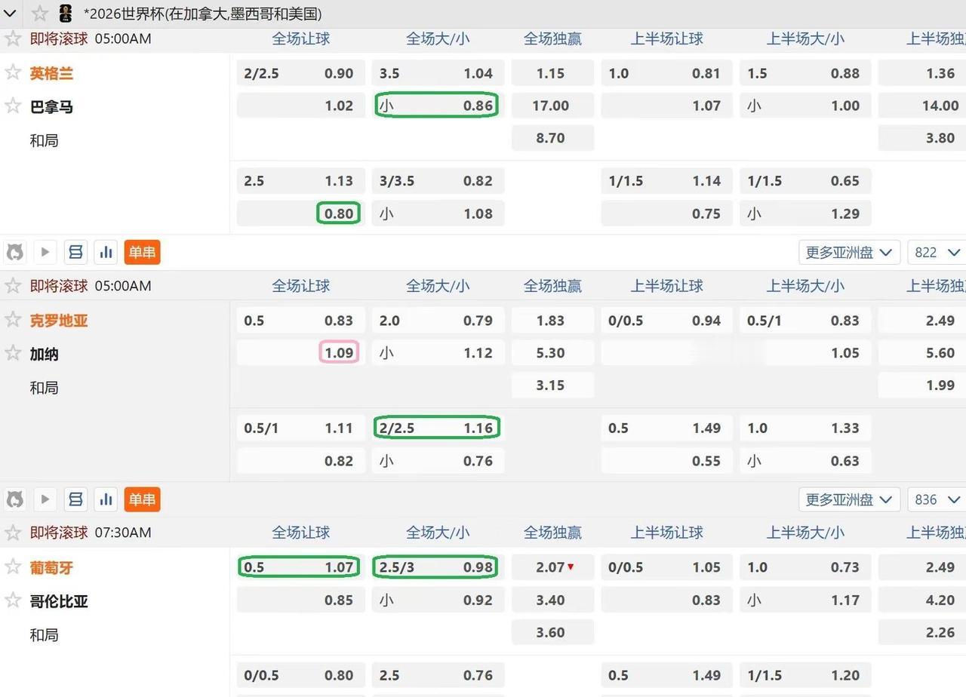Toggle favorite star next to 加纳

(13, 352)
